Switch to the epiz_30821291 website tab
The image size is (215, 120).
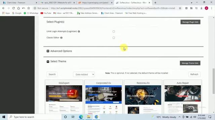pyautogui.click(x=57, y=3)
